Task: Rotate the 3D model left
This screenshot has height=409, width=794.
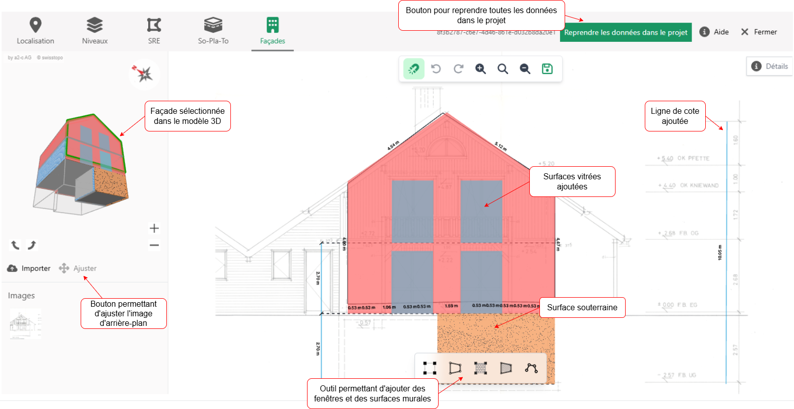Action: pyautogui.click(x=16, y=245)
